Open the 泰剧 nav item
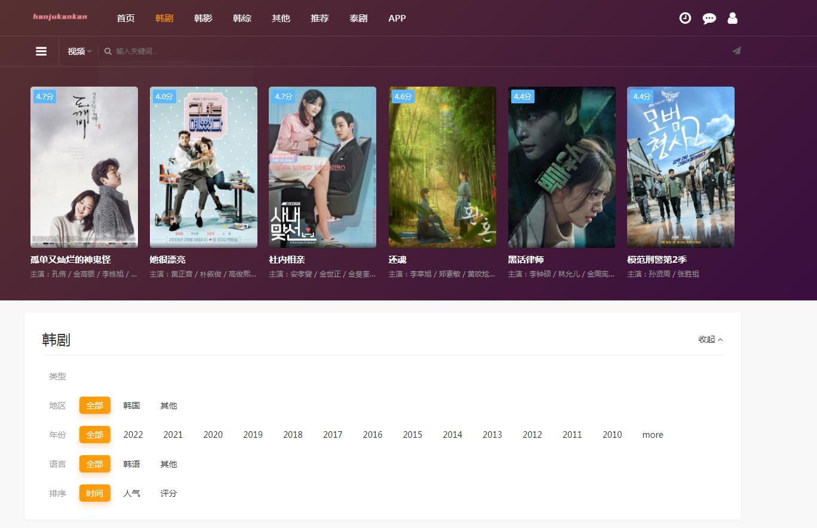The height and width of the screenshot is (528, 817). tap(358, 19)
